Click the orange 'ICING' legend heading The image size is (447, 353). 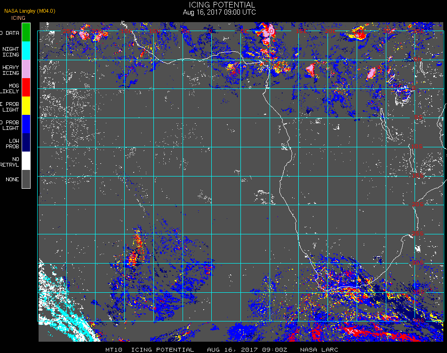tap(18, 18)
